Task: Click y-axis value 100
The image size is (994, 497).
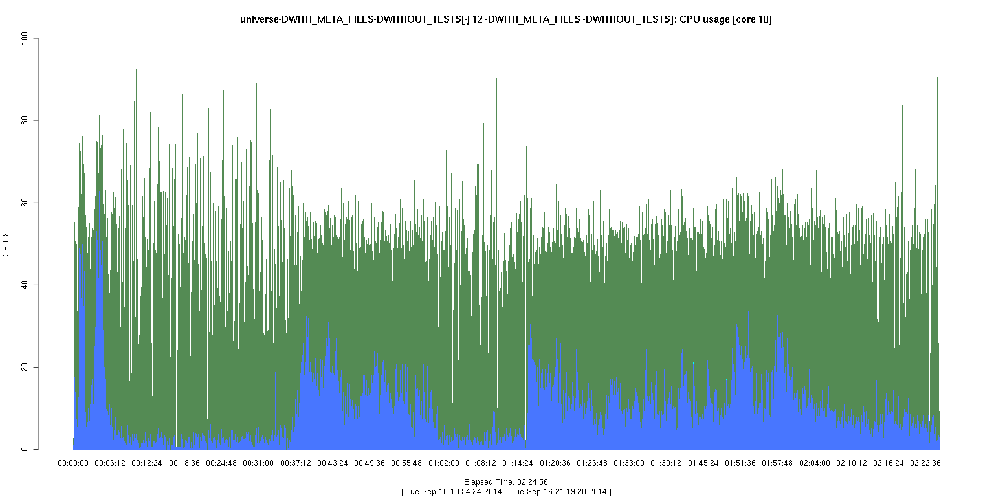Action: (26, 39)
